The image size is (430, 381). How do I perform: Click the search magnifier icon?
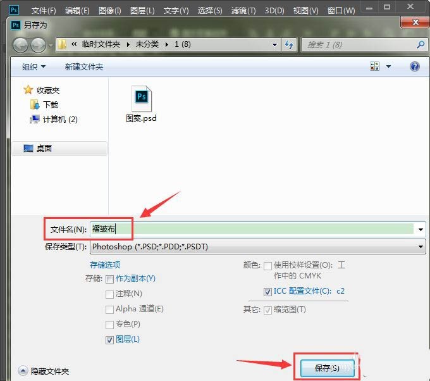tap(421, 44)
